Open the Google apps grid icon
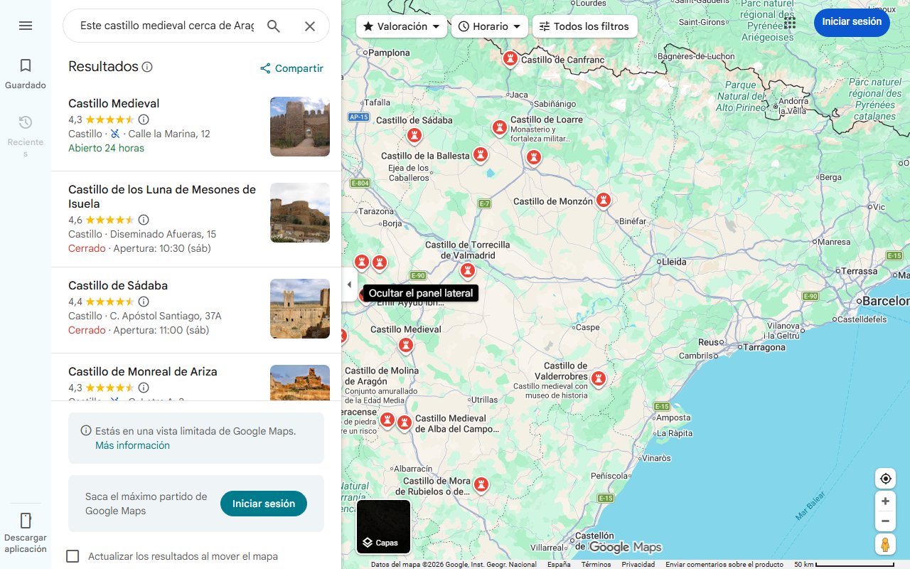 point(789,23)
